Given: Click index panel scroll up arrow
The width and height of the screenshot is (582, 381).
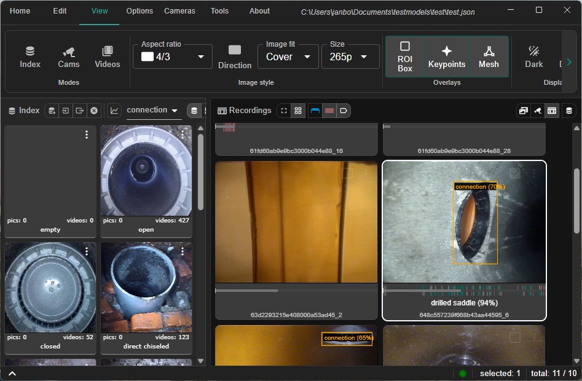Looking at the screenshot, I should (201, 128).
